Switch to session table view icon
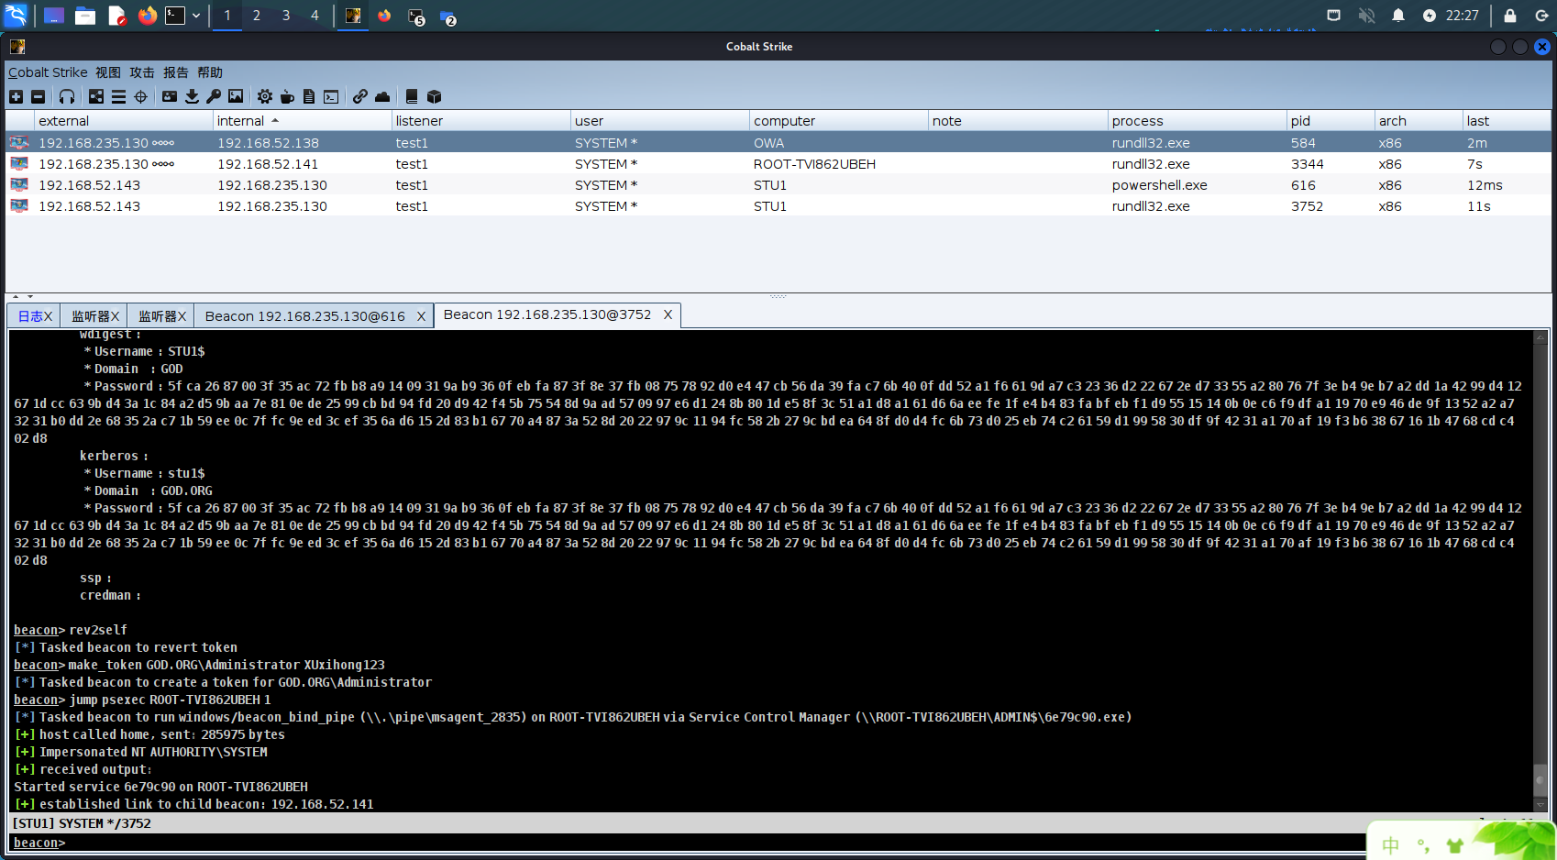 118,96
